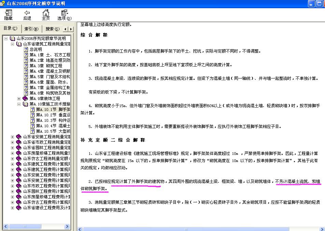325x231 pixels.
Task: Click the tab strip left arrow
Action: click(65, 29)
